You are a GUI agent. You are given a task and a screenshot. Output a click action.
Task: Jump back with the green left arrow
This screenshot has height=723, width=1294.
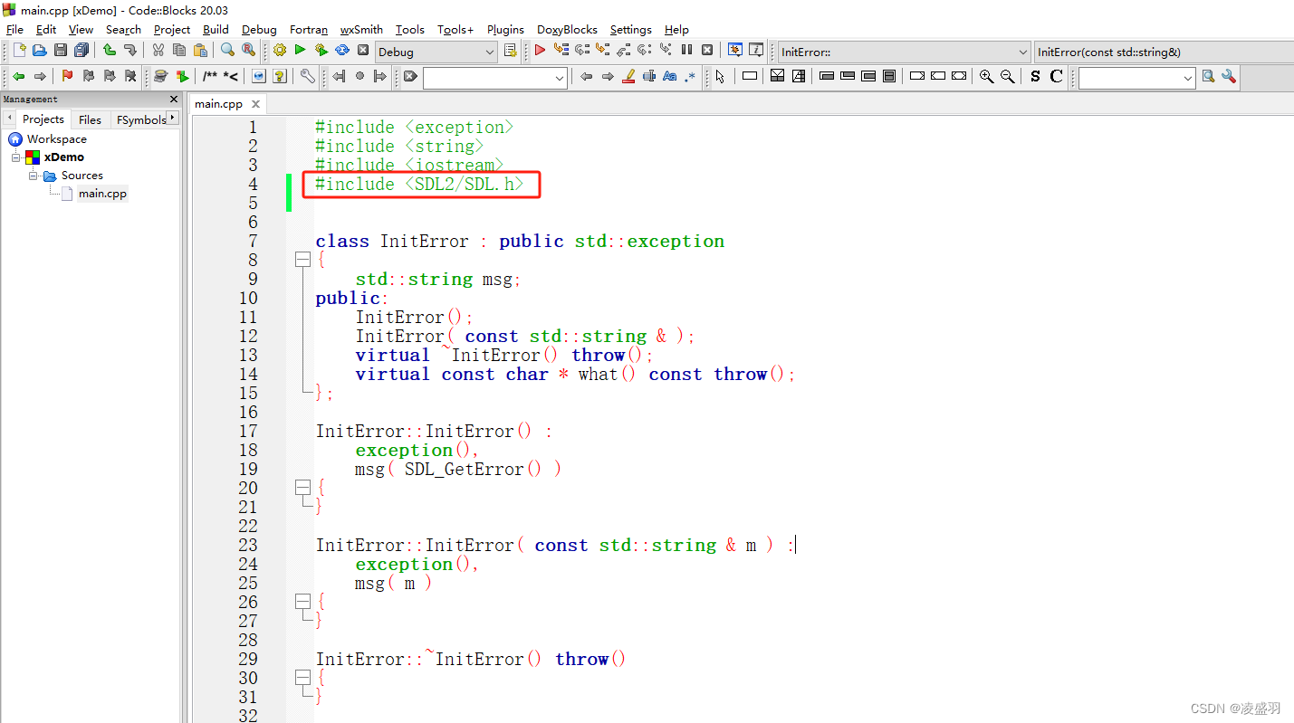(18, 77)
